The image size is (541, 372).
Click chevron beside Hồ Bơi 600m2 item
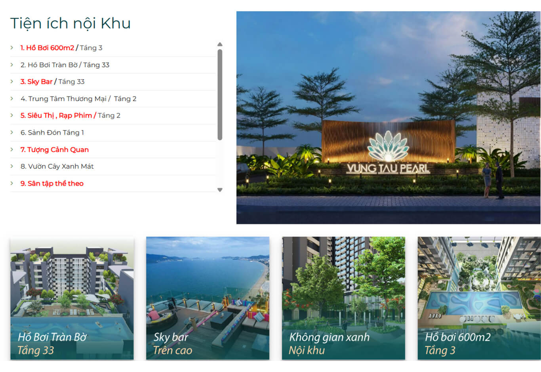point(12,47)
